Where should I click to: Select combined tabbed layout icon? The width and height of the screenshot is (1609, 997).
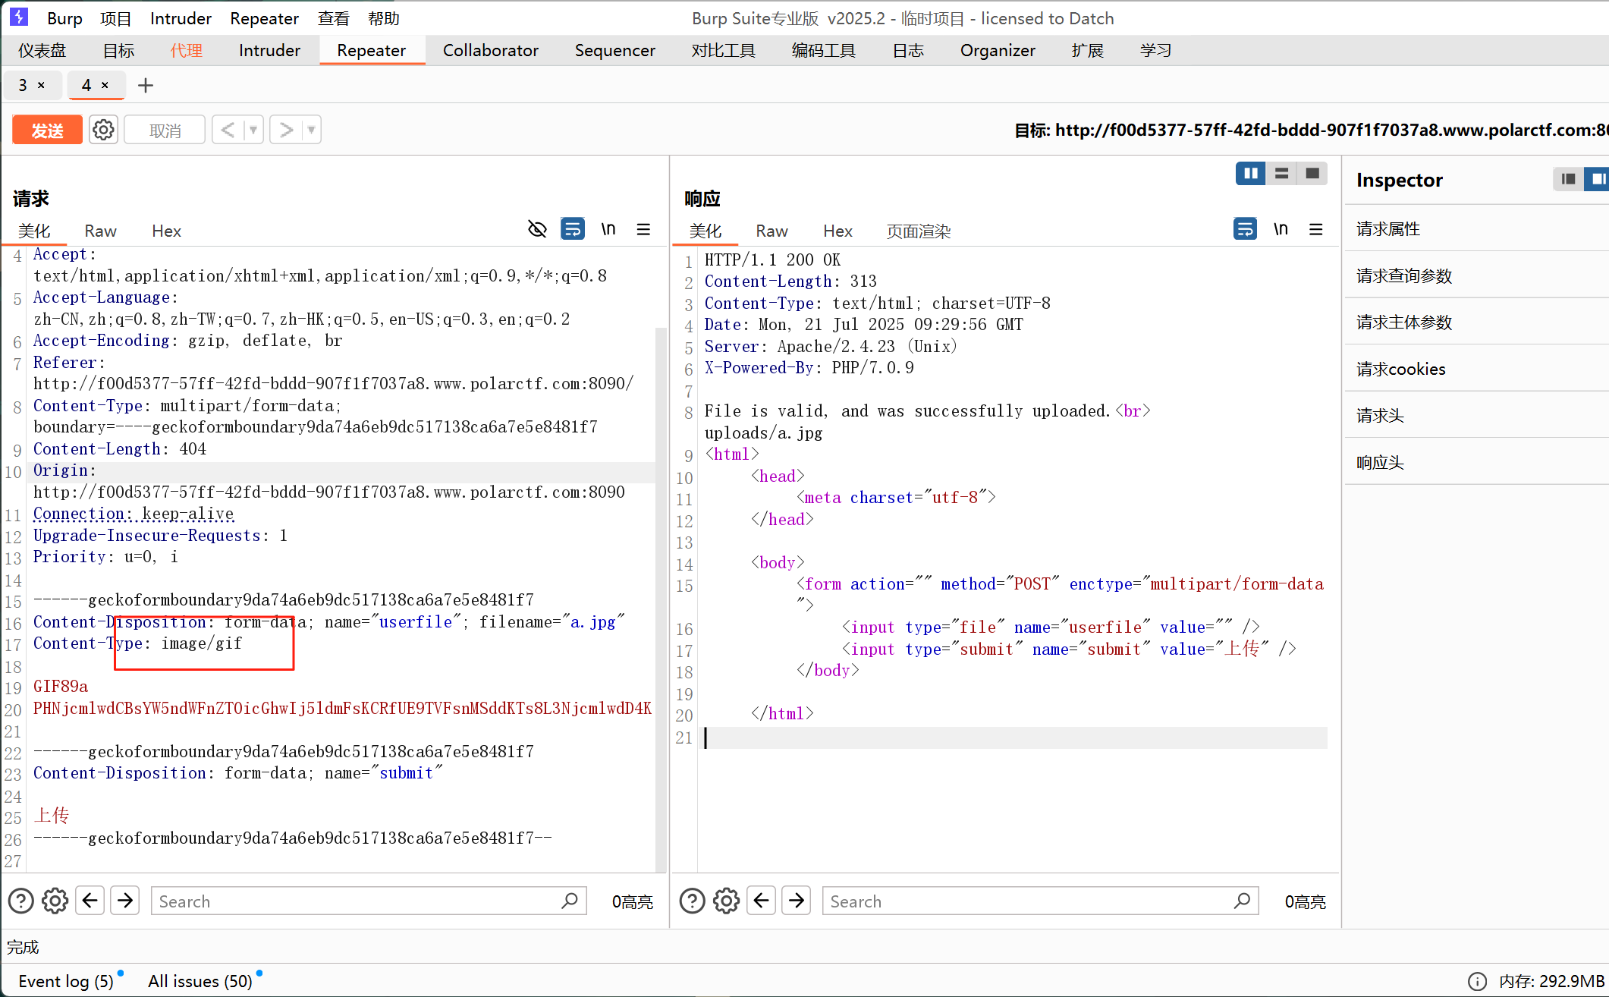pos(1312,174)
